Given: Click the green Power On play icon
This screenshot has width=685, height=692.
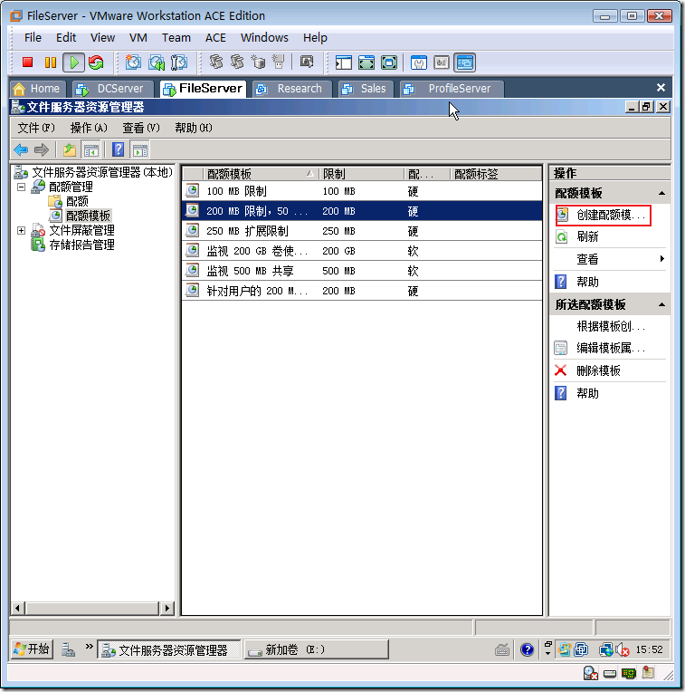Looking at the screenshot, I should (x=73, y=62).
